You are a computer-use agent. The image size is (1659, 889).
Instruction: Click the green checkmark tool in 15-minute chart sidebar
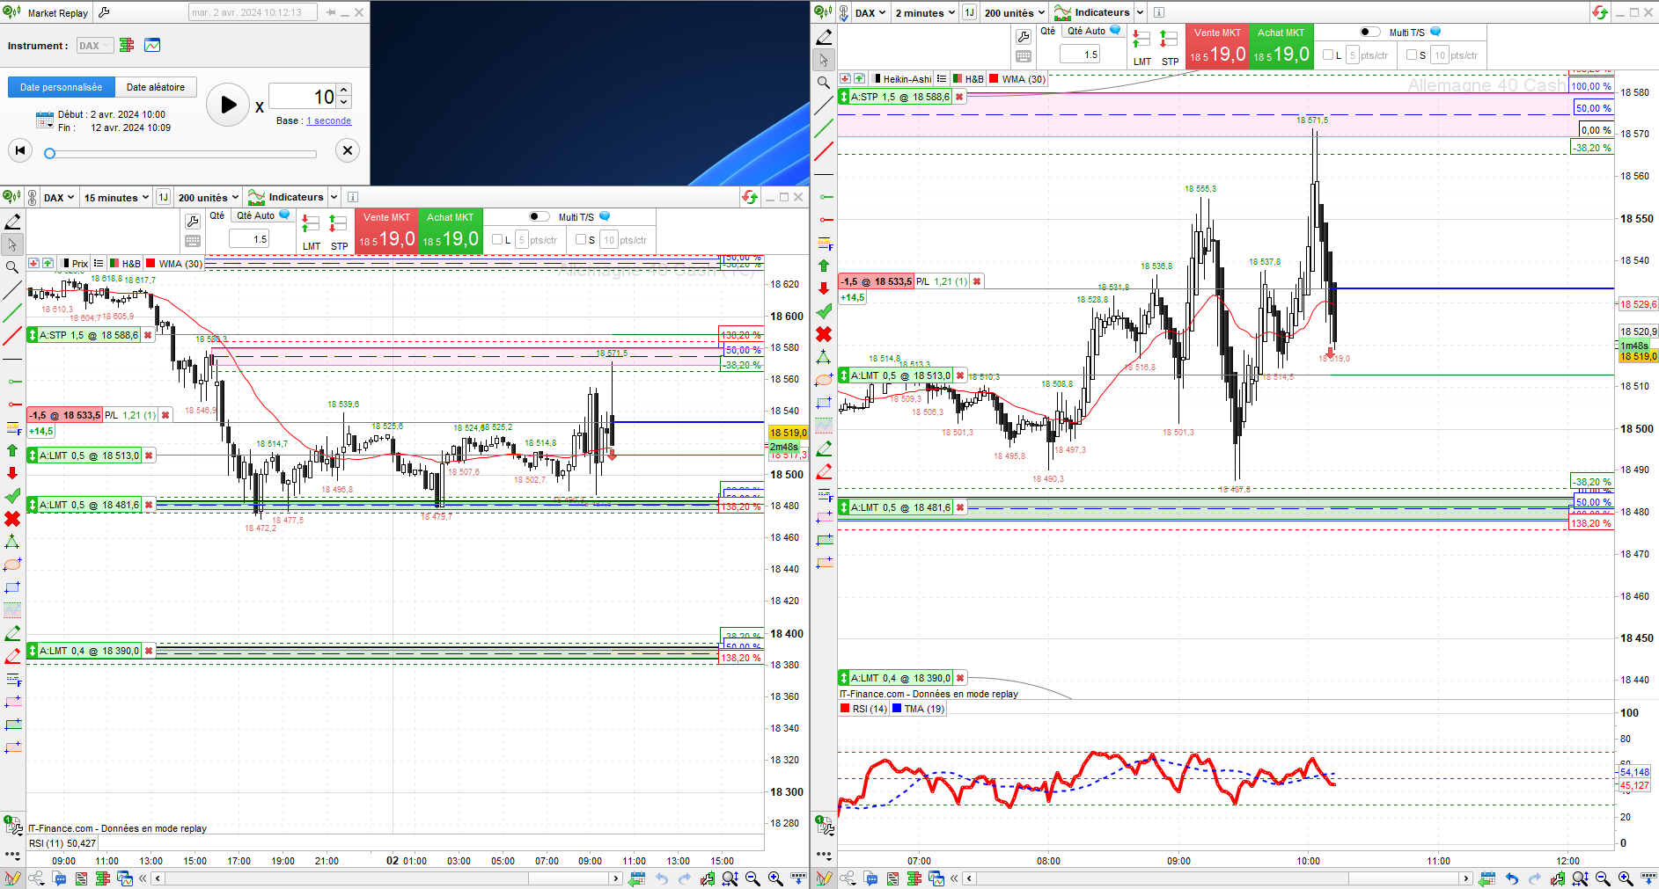coord(12,496)
